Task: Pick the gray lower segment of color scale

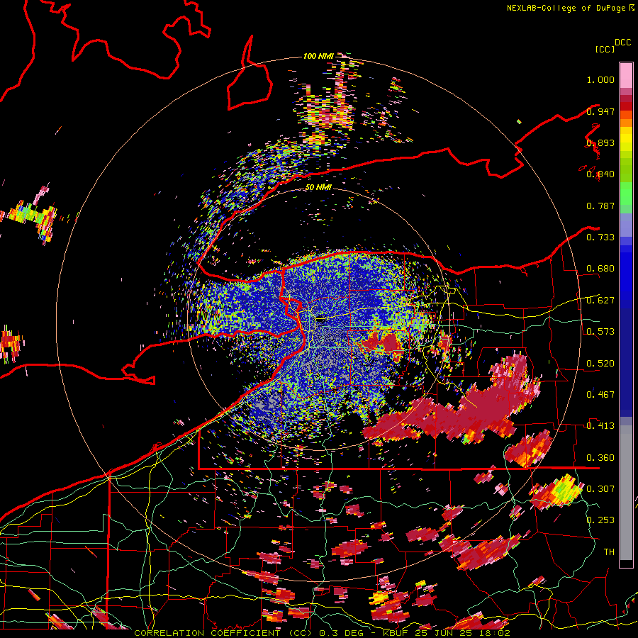Action: point(626,493)
